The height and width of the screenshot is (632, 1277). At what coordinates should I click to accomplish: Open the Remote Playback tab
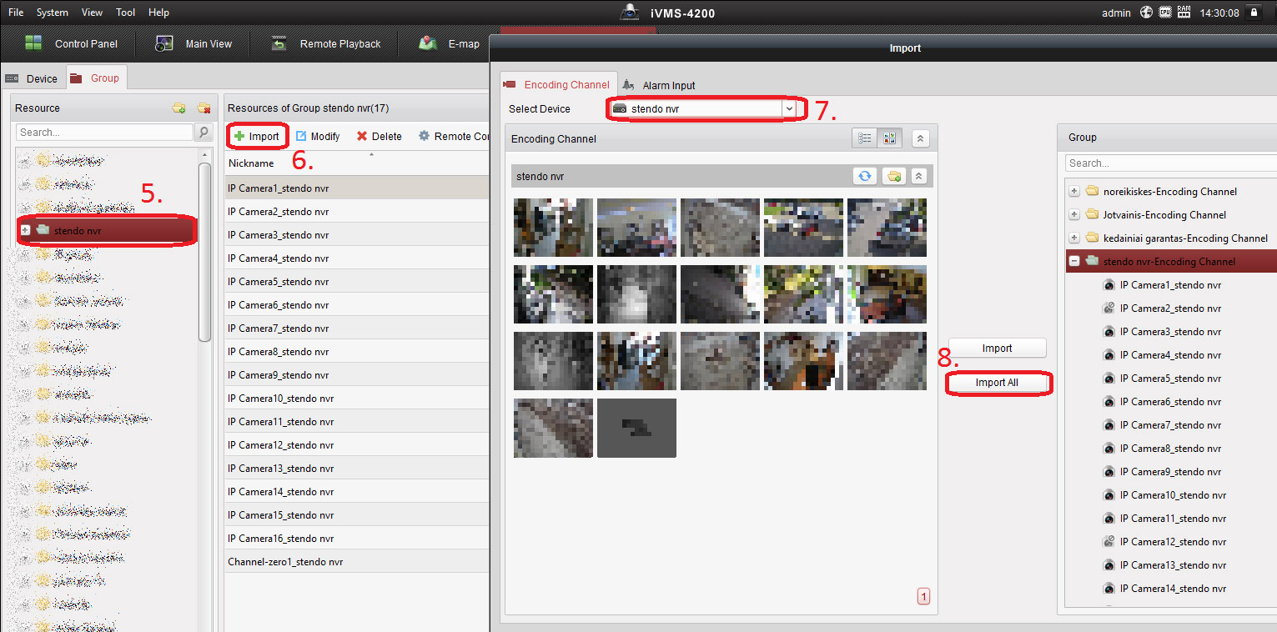click(x=326, y=43)
